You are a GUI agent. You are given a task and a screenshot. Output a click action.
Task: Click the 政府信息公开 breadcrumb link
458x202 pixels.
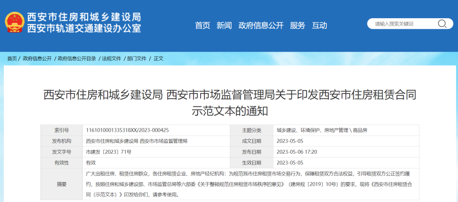click(x=37, y=58)
